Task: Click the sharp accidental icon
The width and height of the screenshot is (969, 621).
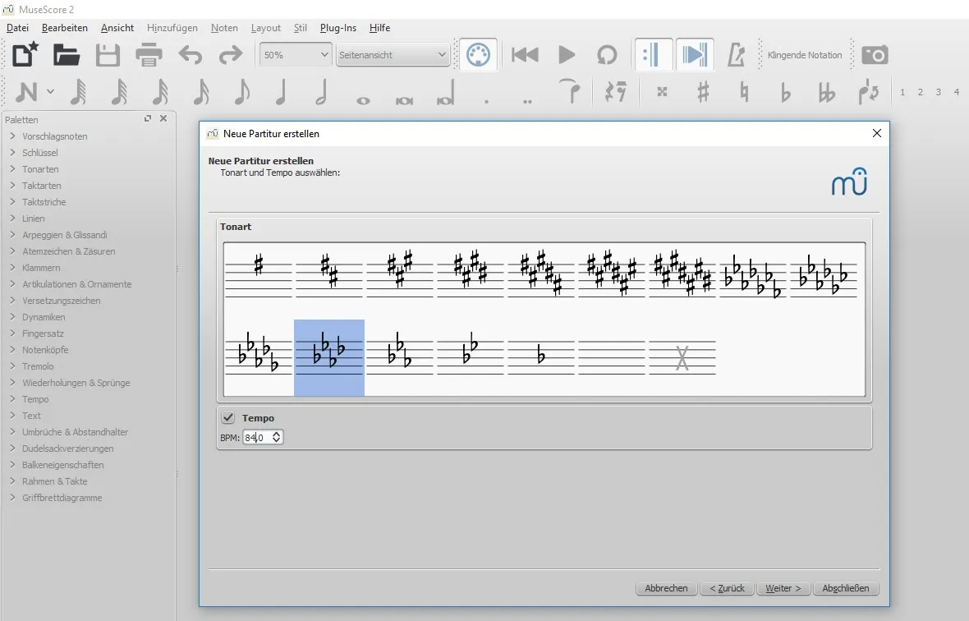Action: pyautogui.click(x=703, y=91)
